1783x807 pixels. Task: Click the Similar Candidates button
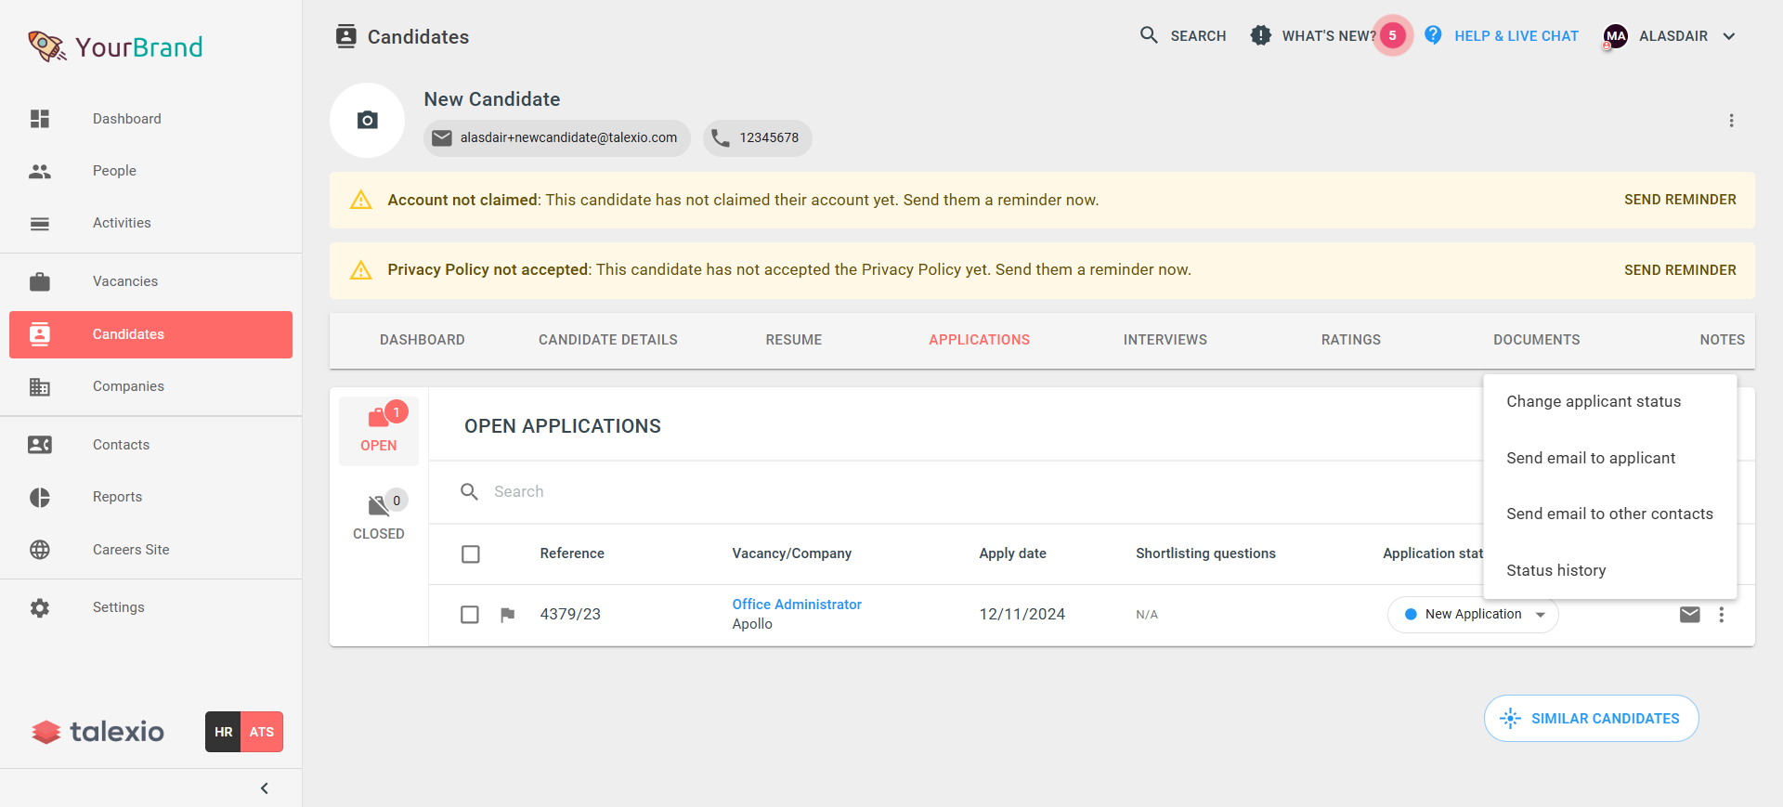tap(1591, 719)
